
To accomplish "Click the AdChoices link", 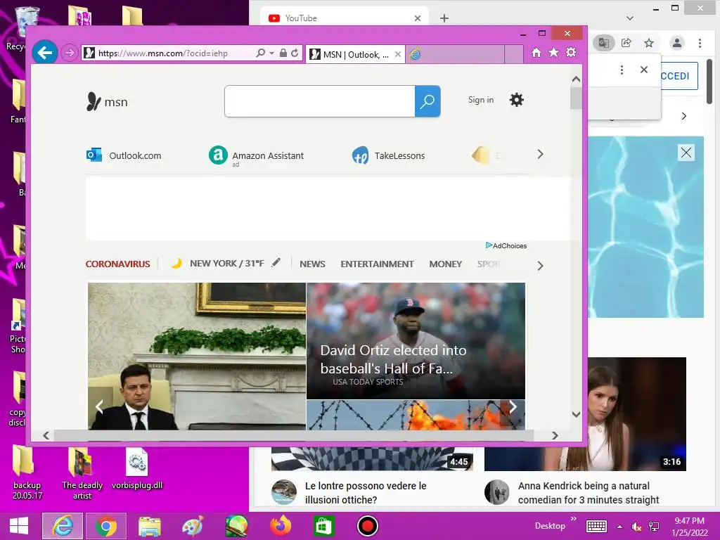I will (506, 245).
